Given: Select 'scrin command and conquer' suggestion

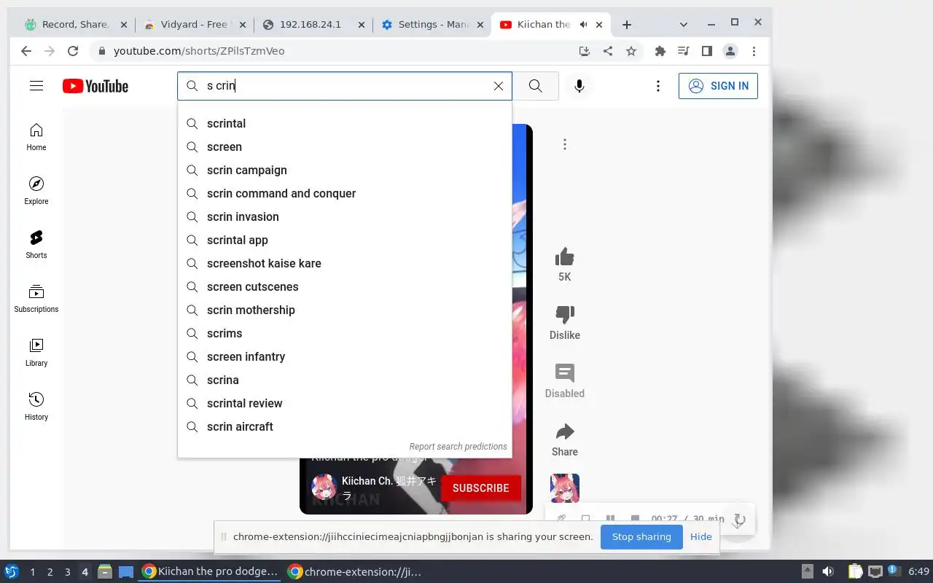Looking at the screenshot, I should coord(345,194).
